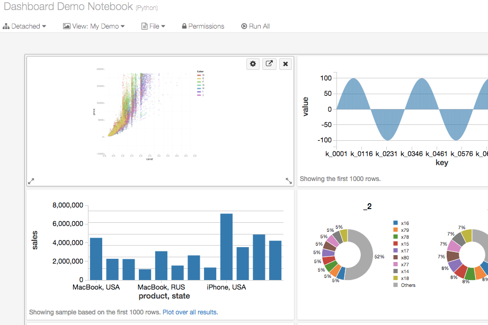Viewport: 488px width, 325px height.
Task: Remove the scatter plot widget with the X
Action: tap(286, 64)
